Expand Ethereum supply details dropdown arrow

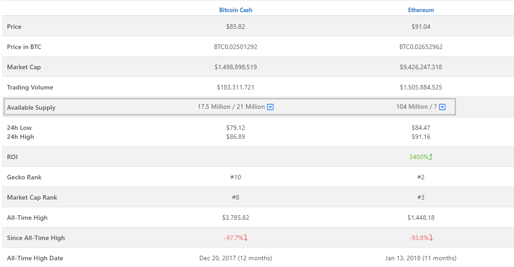click(442, 107)
